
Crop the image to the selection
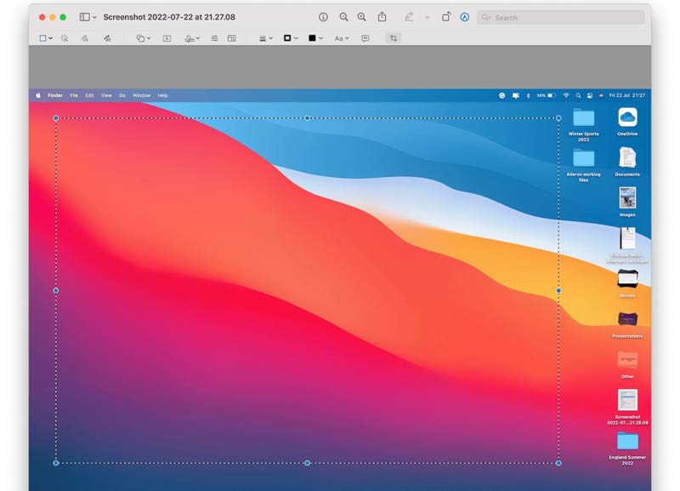tap(394, 38)
